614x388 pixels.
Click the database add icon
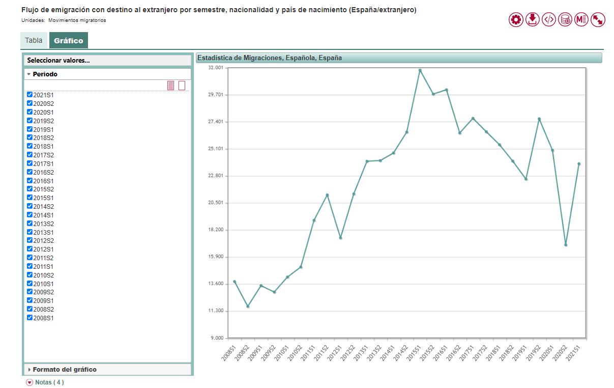point(565,20)
